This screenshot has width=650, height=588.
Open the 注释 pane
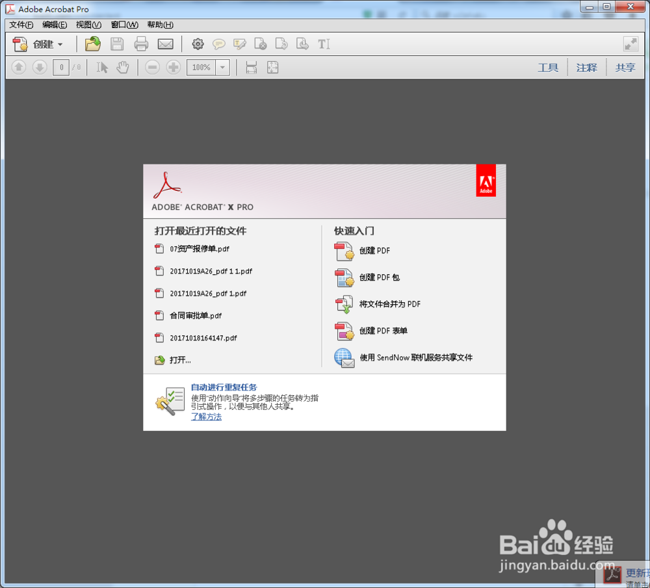(x=586, y=68)
